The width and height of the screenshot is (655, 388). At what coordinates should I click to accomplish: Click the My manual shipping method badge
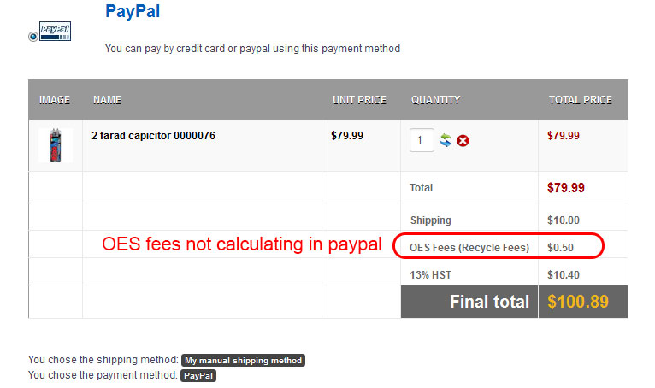244,361
